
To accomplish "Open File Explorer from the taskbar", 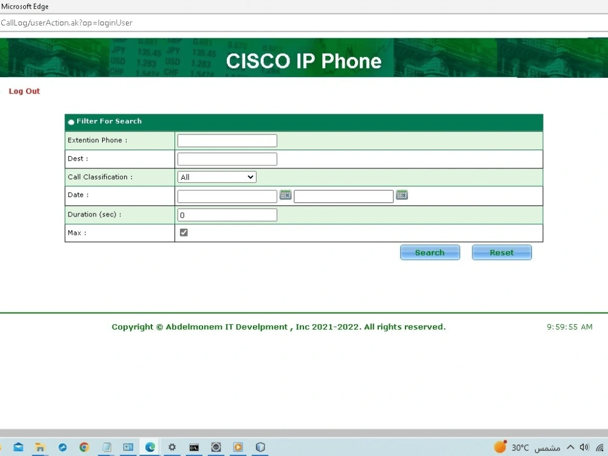I will [x=40, y=447].
